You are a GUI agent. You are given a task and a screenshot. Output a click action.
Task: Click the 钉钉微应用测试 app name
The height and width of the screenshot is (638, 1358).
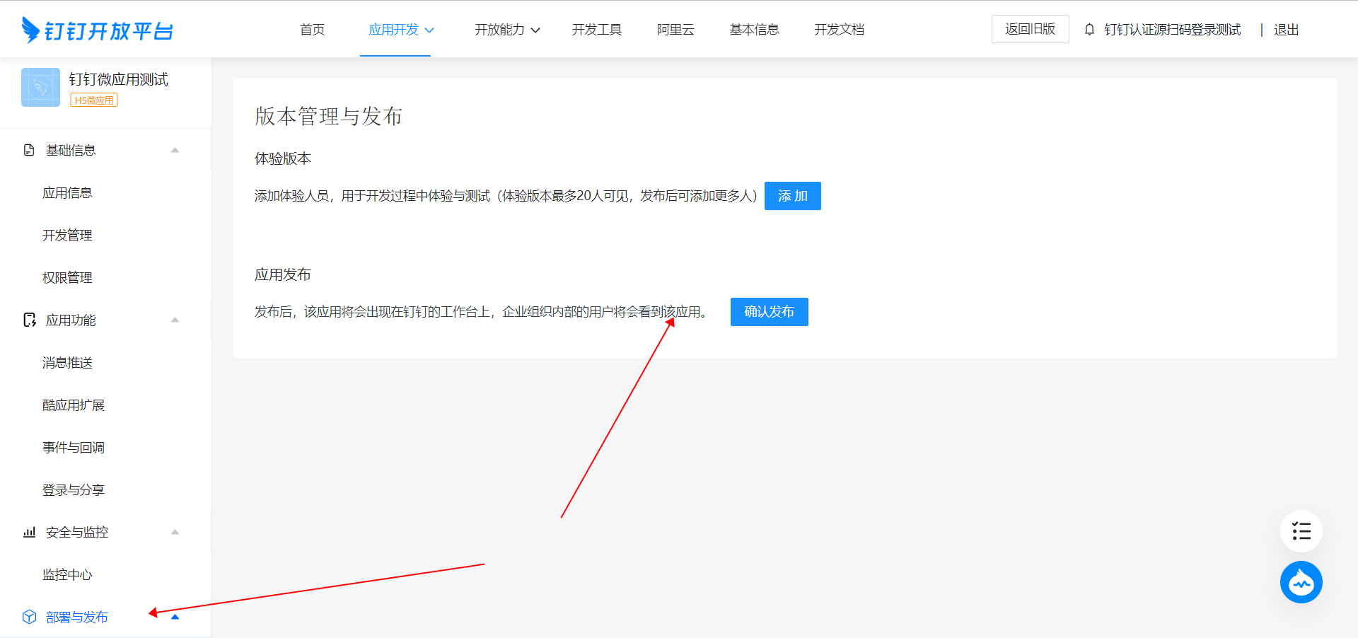click(x=119, y=79)
